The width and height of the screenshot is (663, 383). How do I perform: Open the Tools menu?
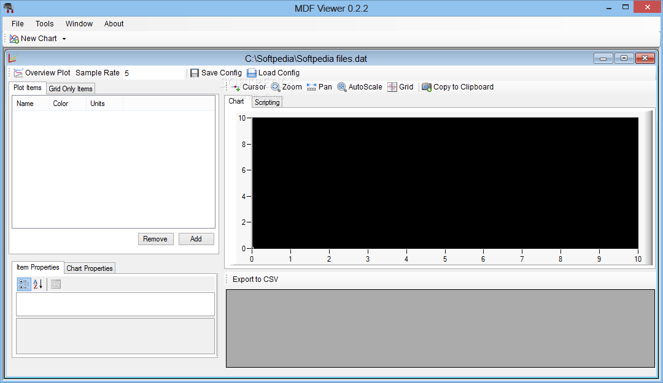[x=44, y=24]
